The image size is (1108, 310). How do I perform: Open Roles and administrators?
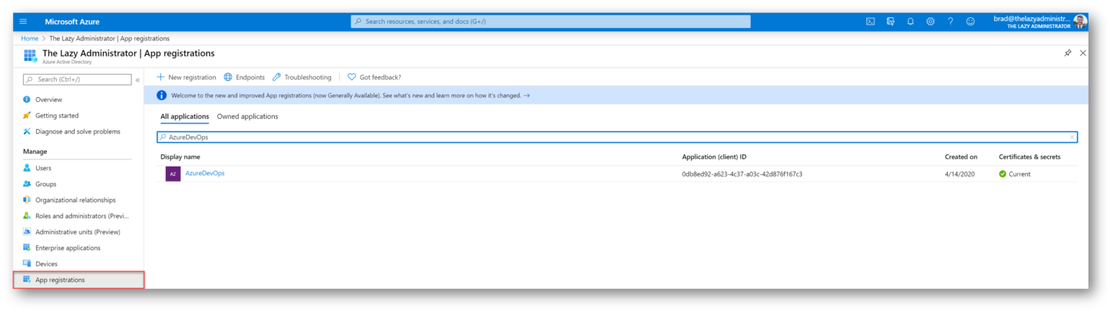coord(82,216)
